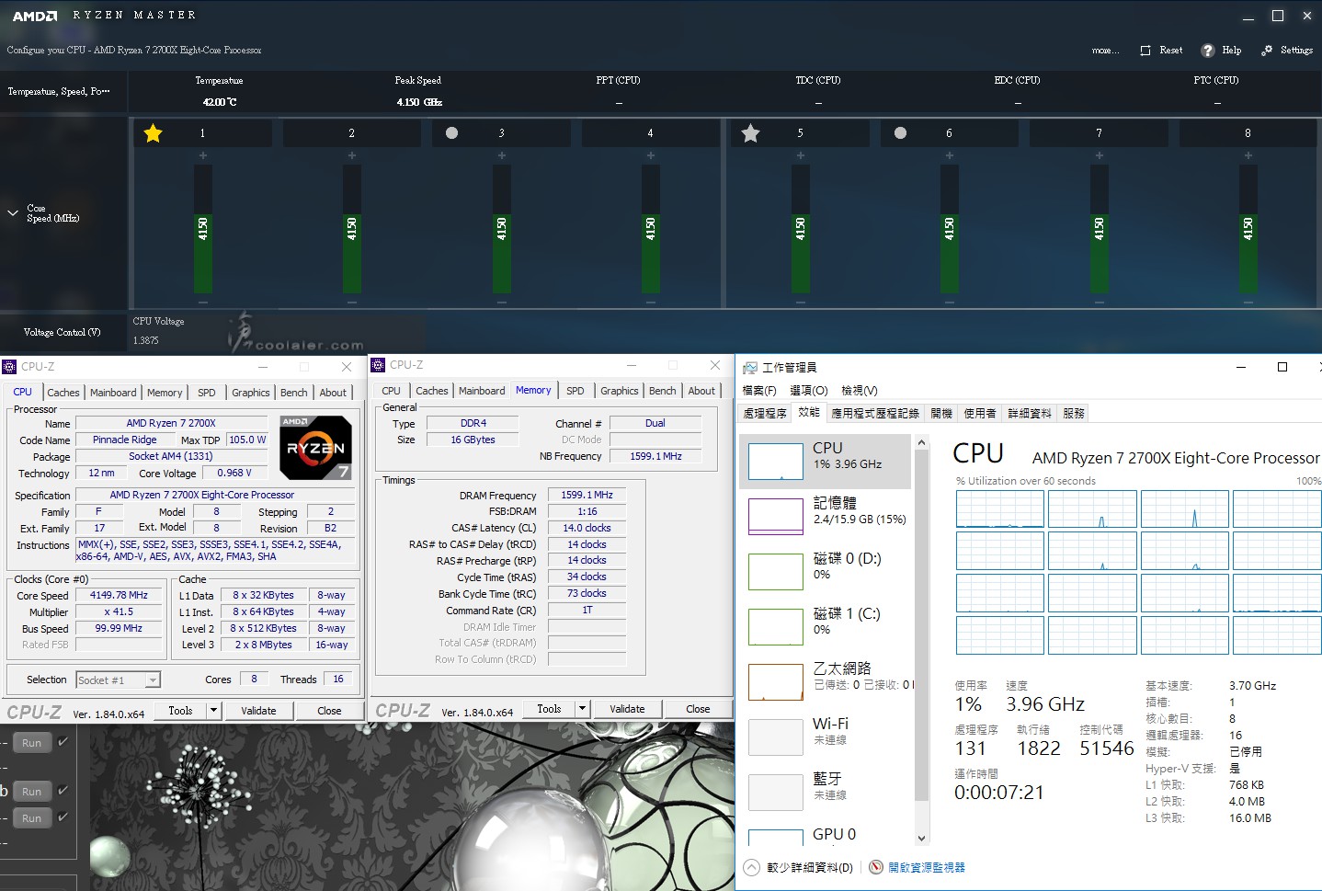
Task: Click the CPU Voltage value 1.3875
Action: tap(145, 340)
